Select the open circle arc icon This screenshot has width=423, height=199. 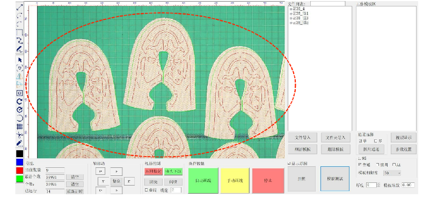coord(19,118)
